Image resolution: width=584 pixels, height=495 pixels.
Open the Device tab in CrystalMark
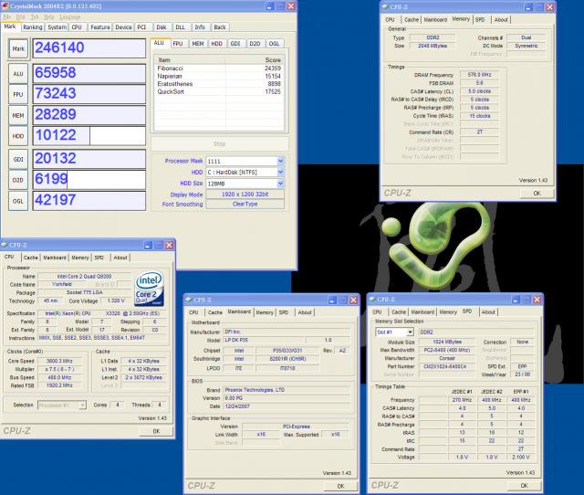pyautogui.click(x=123, y=27)
